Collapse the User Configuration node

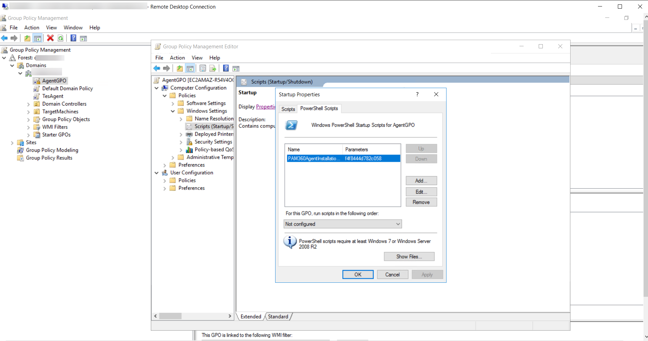(x=157, y=173)
